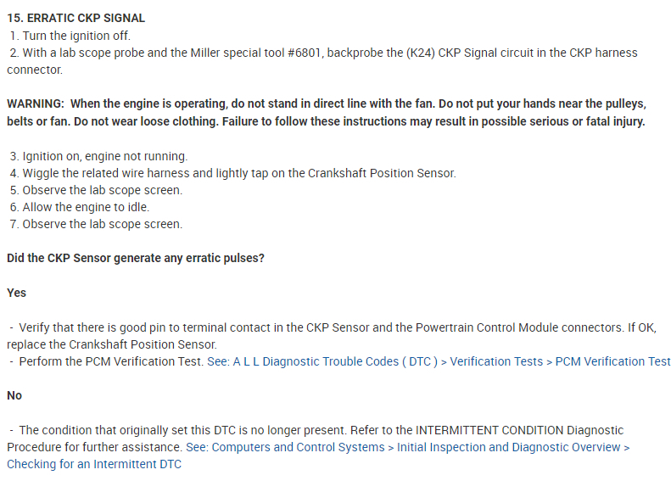This screenshot has height=492, width=671.
Task: Click Initial Inspection and Diagnostic Overview link
Action: [x=508, y=447]
